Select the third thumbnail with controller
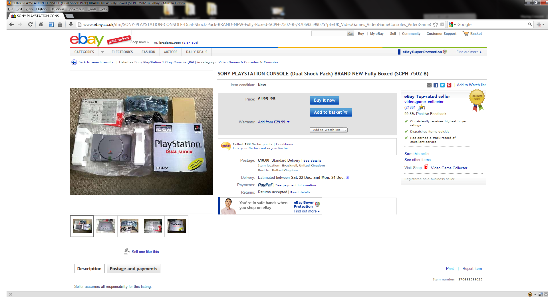Image resolution: width=548 pixels, height=297 pixels. (129, 226)
